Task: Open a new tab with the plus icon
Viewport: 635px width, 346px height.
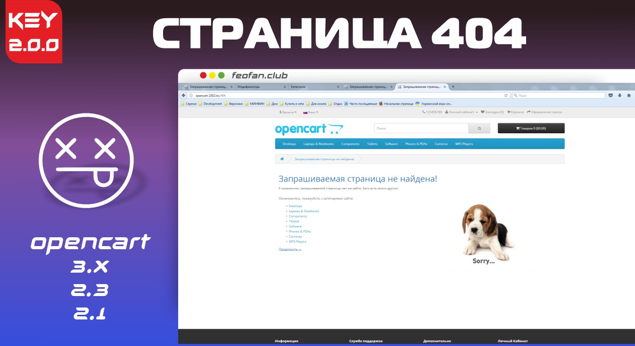Action: (x=453, y=87)
